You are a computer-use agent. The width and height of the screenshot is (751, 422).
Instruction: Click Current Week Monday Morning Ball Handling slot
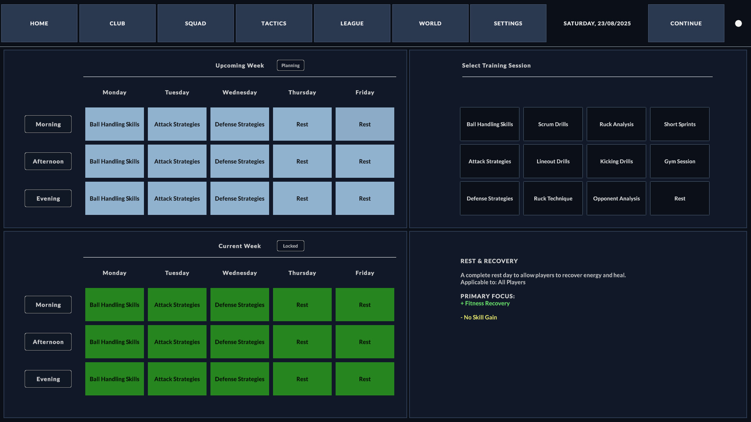115,305
